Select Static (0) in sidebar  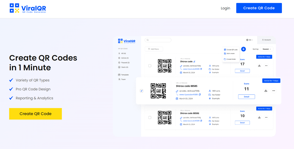(x=123, y=67)
